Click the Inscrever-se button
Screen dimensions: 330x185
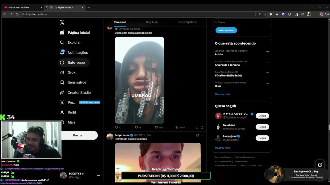(226, 30)
